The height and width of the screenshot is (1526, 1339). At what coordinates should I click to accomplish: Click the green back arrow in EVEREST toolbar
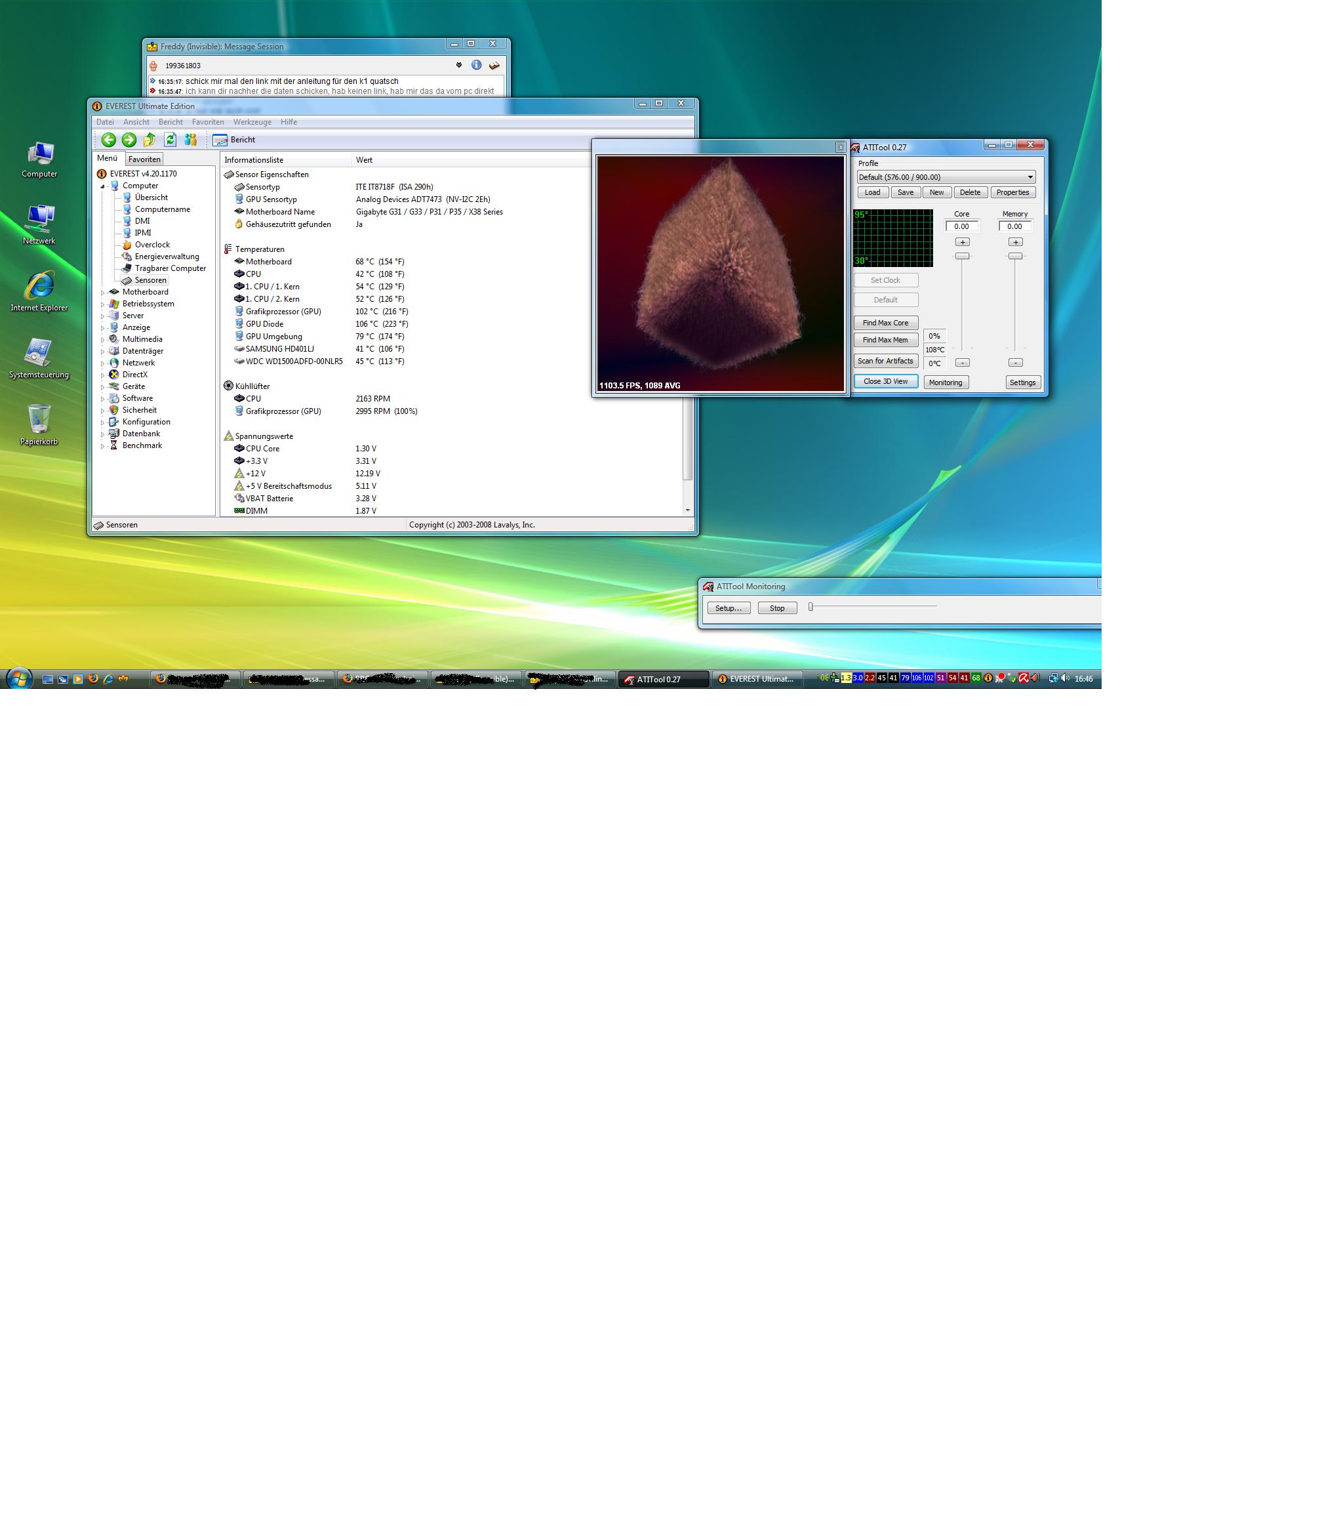108,140
